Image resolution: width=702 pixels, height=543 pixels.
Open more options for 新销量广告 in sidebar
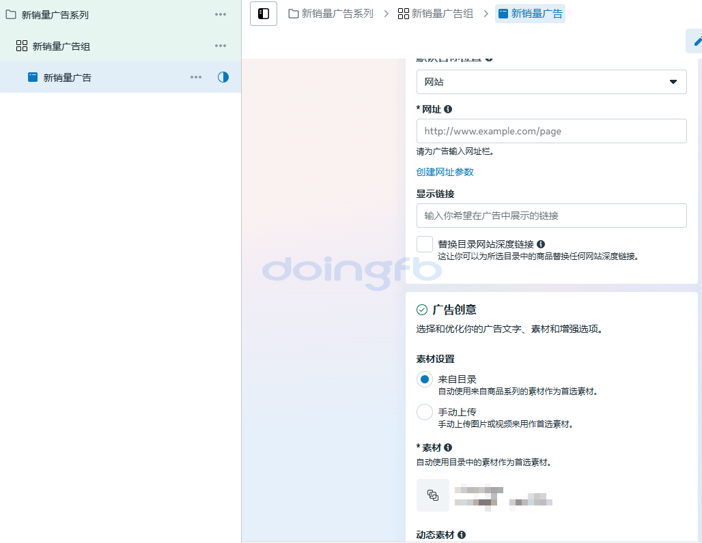(196, 77)
